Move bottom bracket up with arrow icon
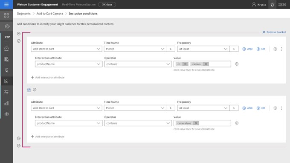This screenshot has width=290, height=163. coord(19,138)
